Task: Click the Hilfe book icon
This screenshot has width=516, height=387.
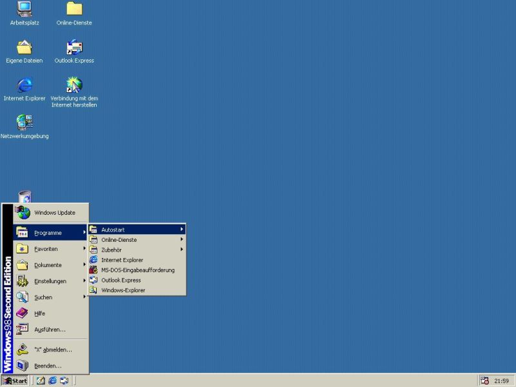Action: click(x=23, y=313)
